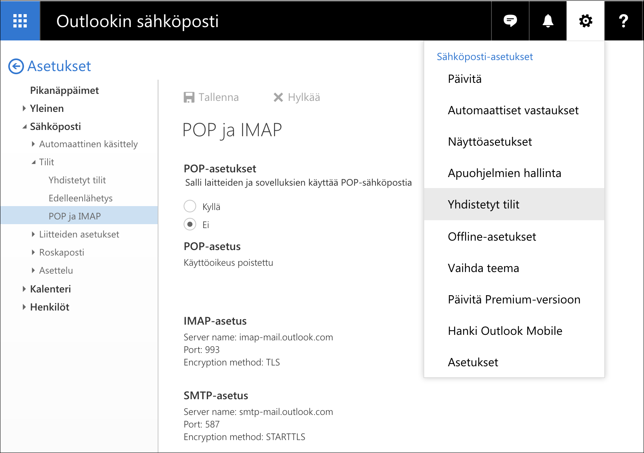Open notifications with the bell icon

pos(547,20)
